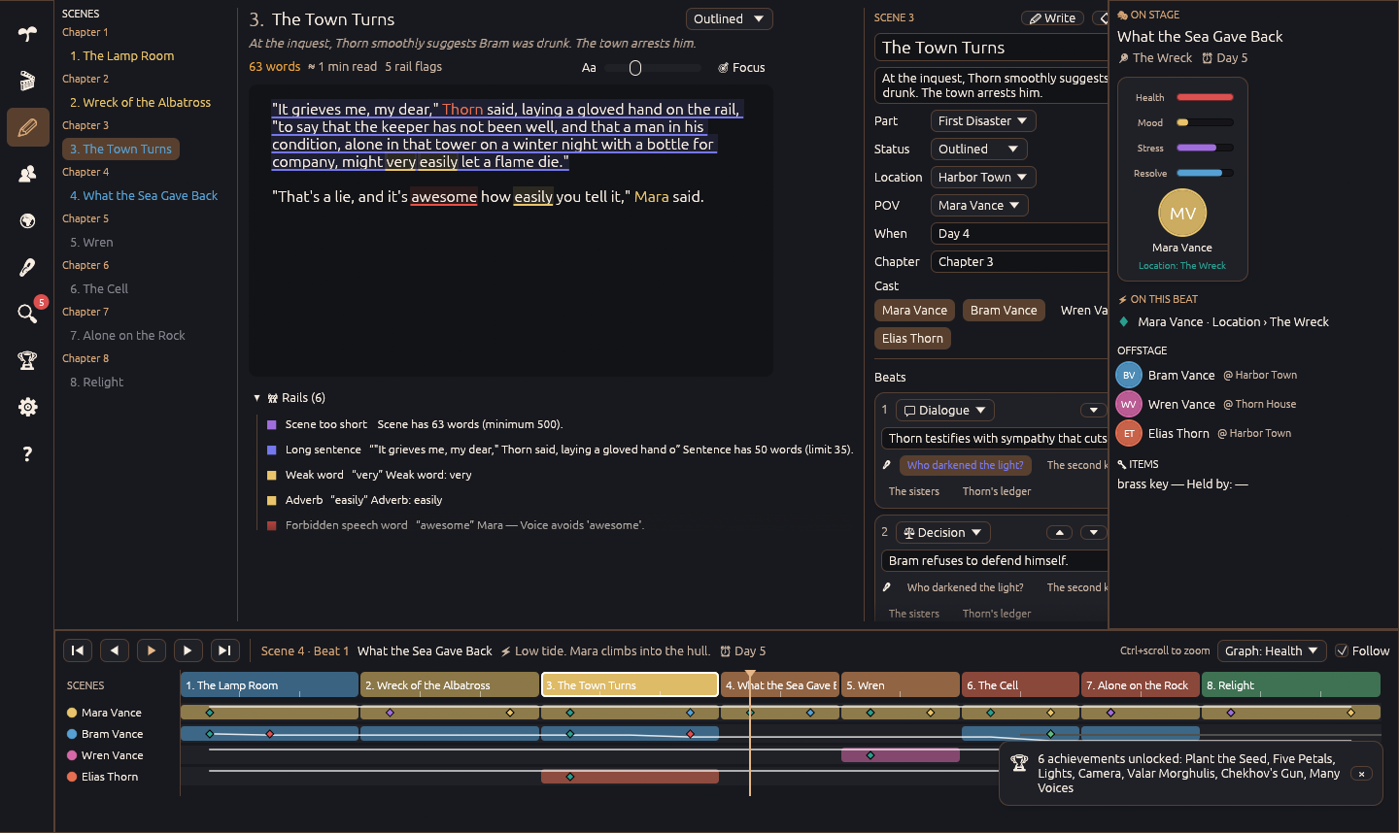Open the gear settings sidebar icon
The image size is (1399, 833).
coord(27,407)
